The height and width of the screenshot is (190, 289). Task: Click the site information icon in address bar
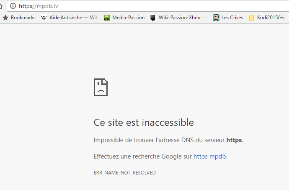(13, 6)
